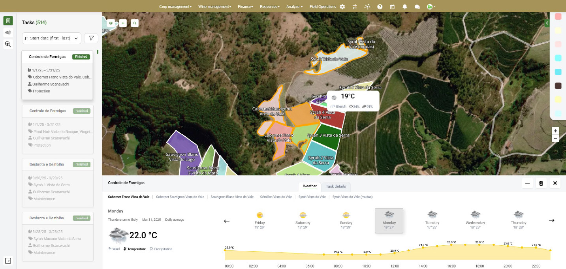Click the dark brown legend color swatch

pos(558,86)
